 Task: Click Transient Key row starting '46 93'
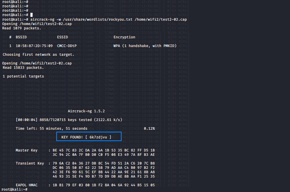pos(103,176)
